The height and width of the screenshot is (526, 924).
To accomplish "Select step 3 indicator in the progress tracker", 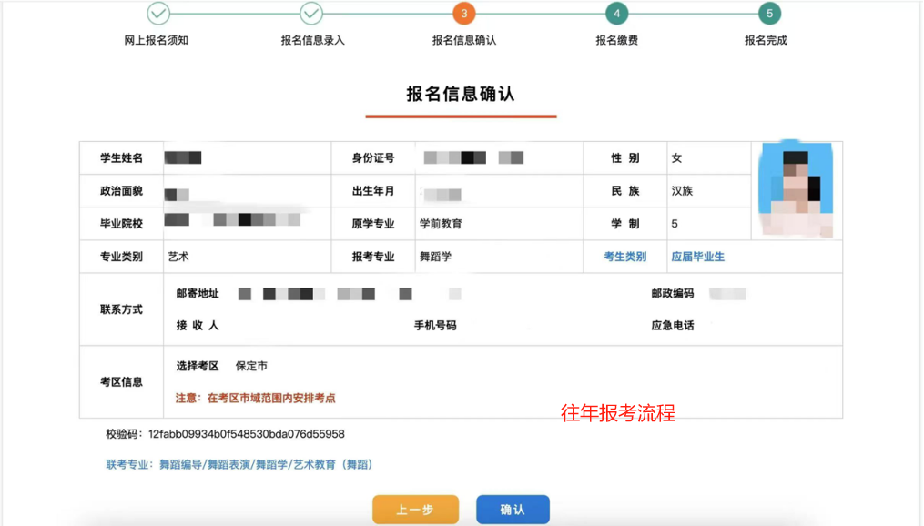I will (x=462, y=15).
